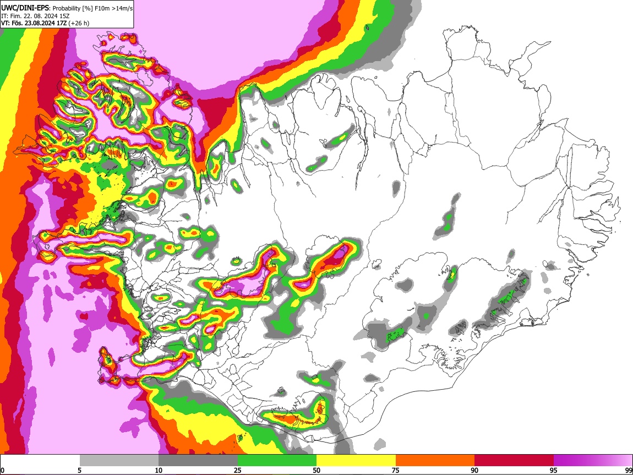Click the 'IT: Fim. 22. 08. 2024 15Z' line

click(35, 16)
